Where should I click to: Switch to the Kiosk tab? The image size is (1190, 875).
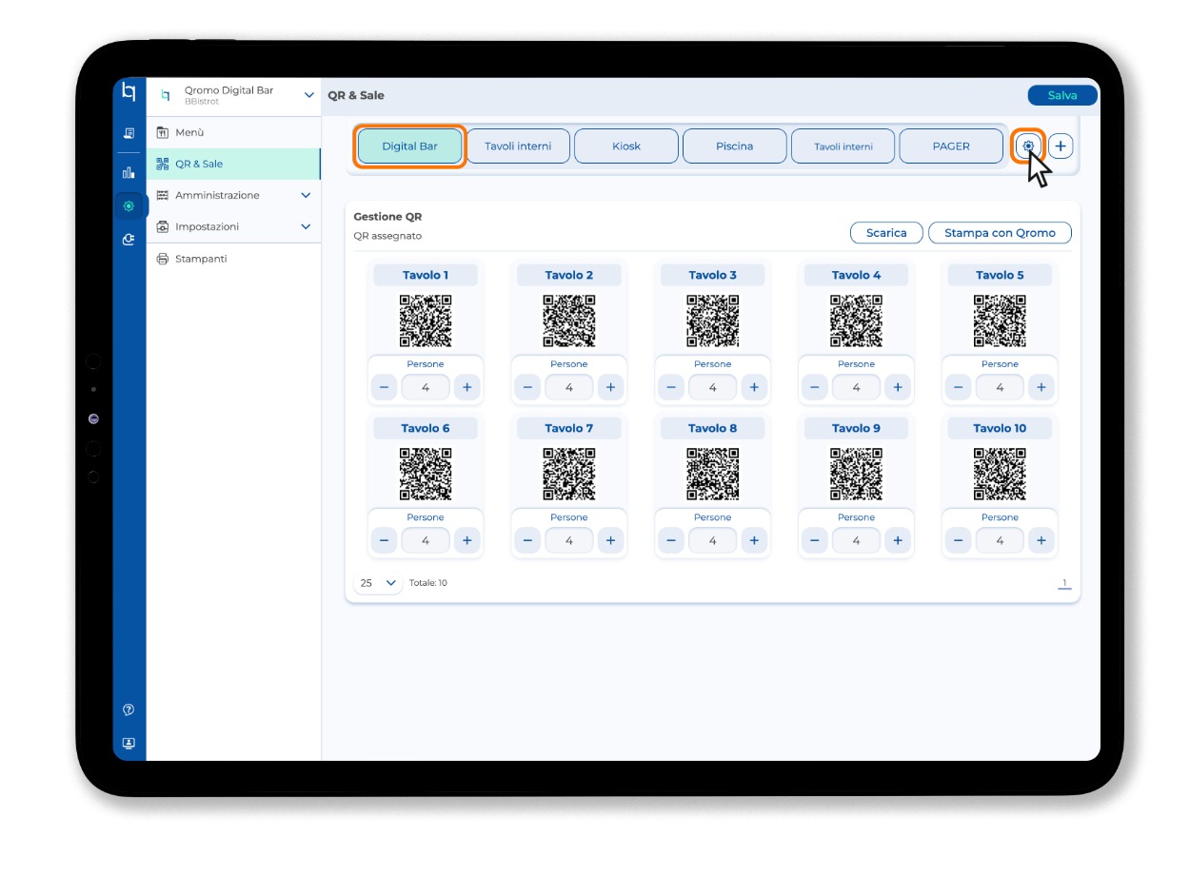(x=626, y=146)
